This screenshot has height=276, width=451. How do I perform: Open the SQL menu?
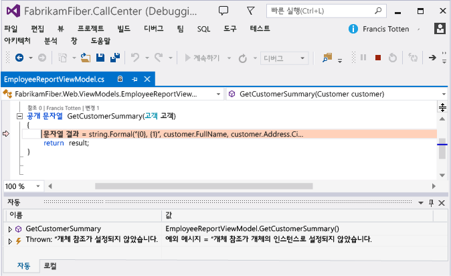[x=203, y=29]
